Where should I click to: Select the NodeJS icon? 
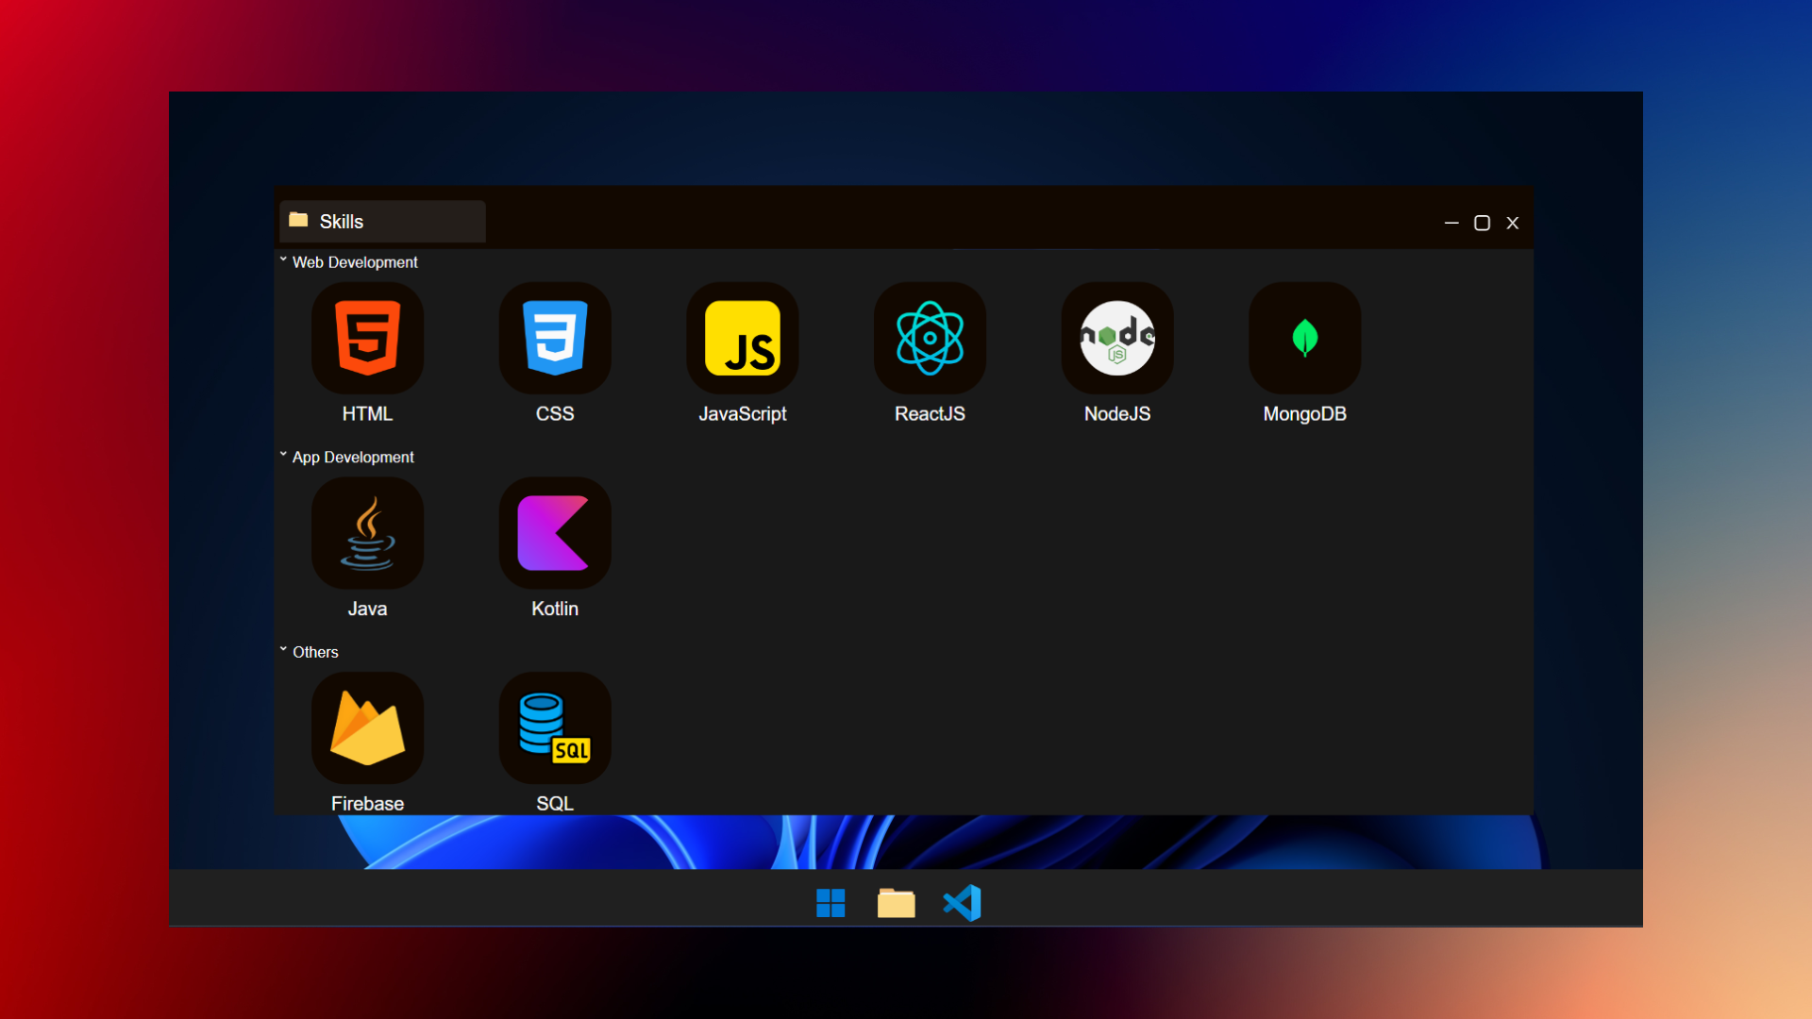pos(1117,338)
